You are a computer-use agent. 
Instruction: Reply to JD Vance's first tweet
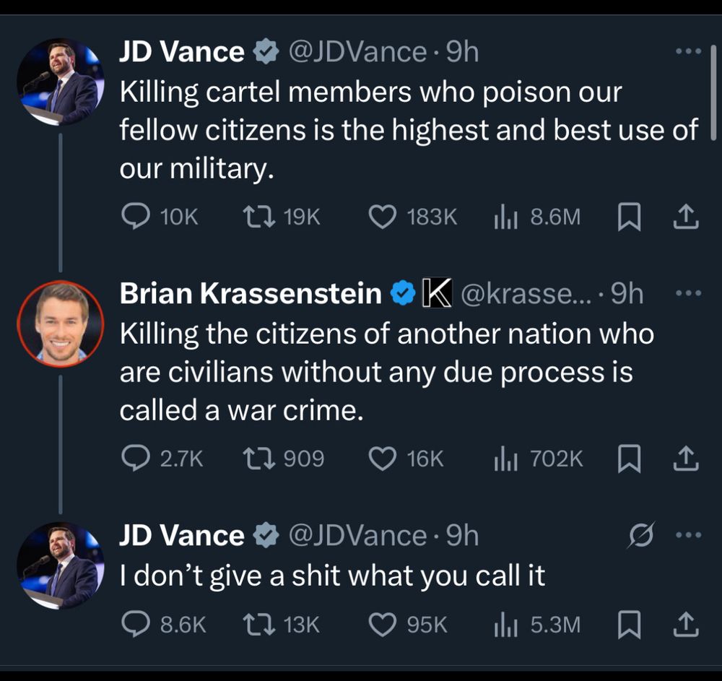(x=134, y=217)
